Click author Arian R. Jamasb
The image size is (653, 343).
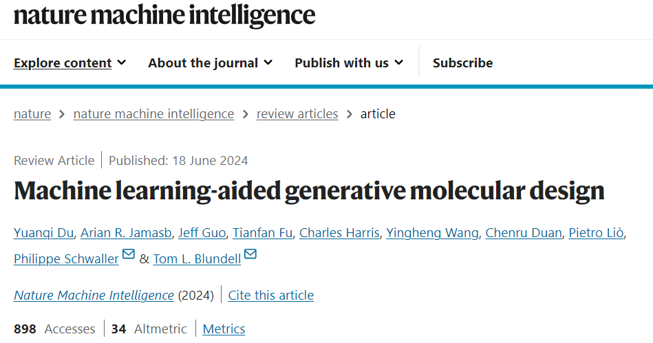pyautogui.click(x=125, y=233)
